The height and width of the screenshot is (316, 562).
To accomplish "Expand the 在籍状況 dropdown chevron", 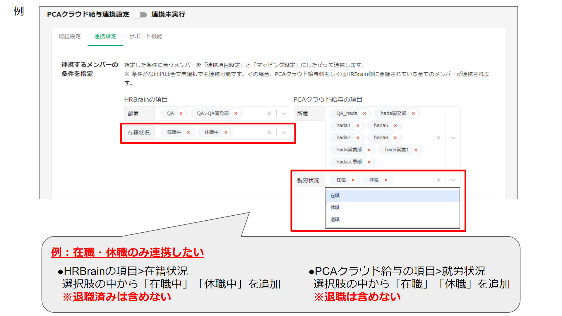I will point(284,133).
